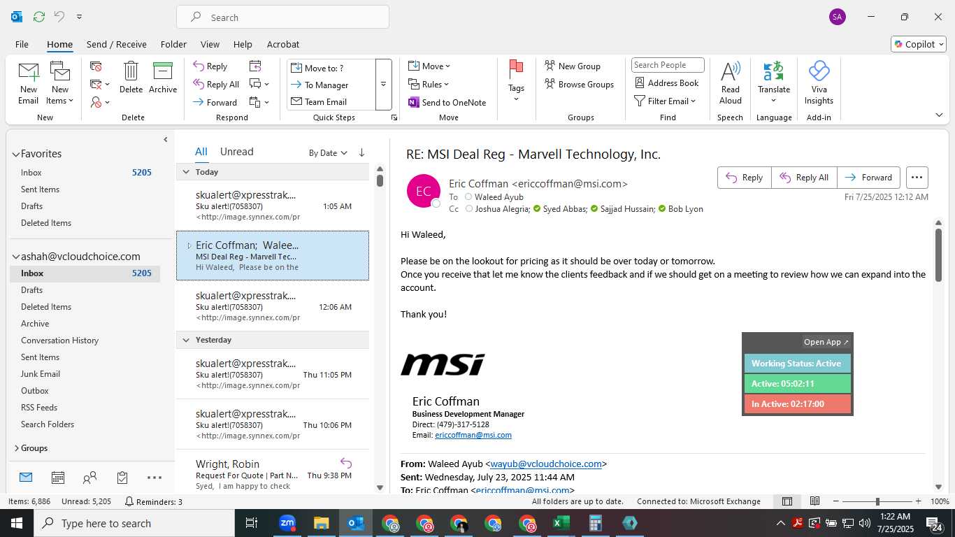Screen dimensions: 955x537
Task: Open the Send / Receive tab
Action: pyautogui.click(x=117, y=44)
